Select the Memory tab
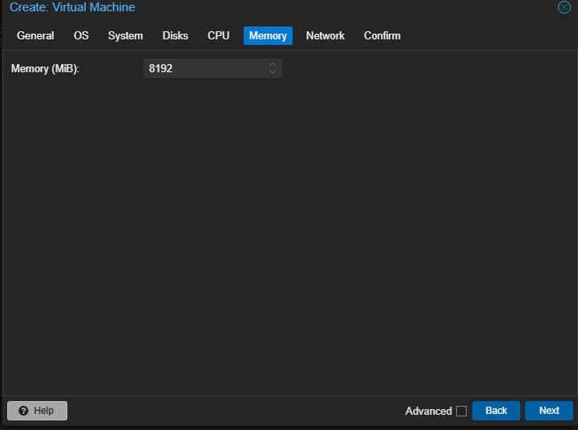 (x=268, y=36)
